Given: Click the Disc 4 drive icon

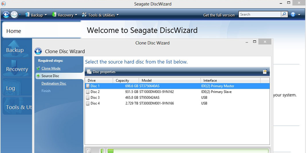Looking at the screenshot, I should (x=88, y=103).
